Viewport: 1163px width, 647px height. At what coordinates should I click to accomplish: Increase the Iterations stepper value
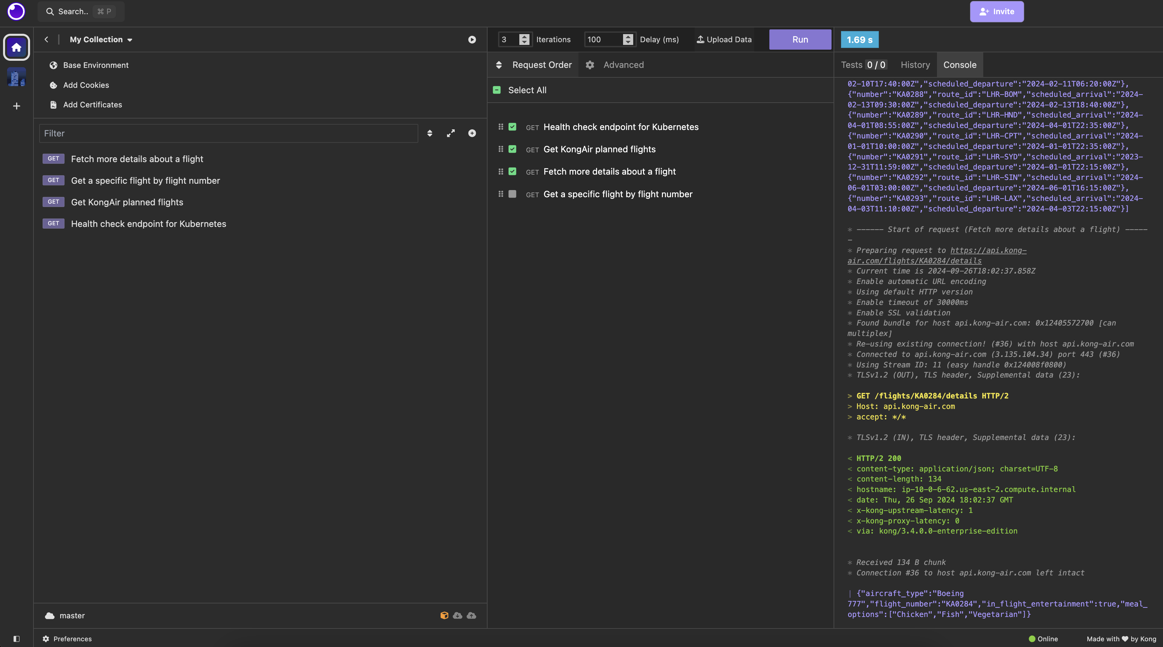524,36
